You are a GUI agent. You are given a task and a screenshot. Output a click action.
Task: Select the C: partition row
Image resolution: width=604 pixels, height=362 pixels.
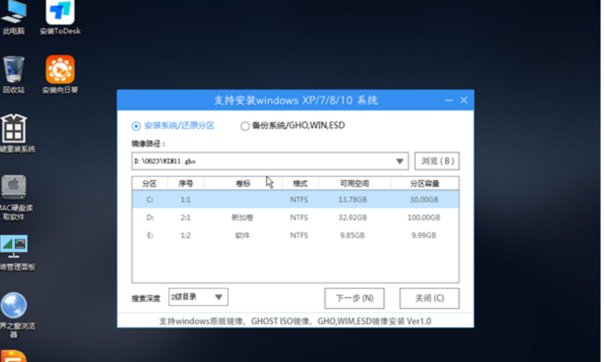(296, 199)
